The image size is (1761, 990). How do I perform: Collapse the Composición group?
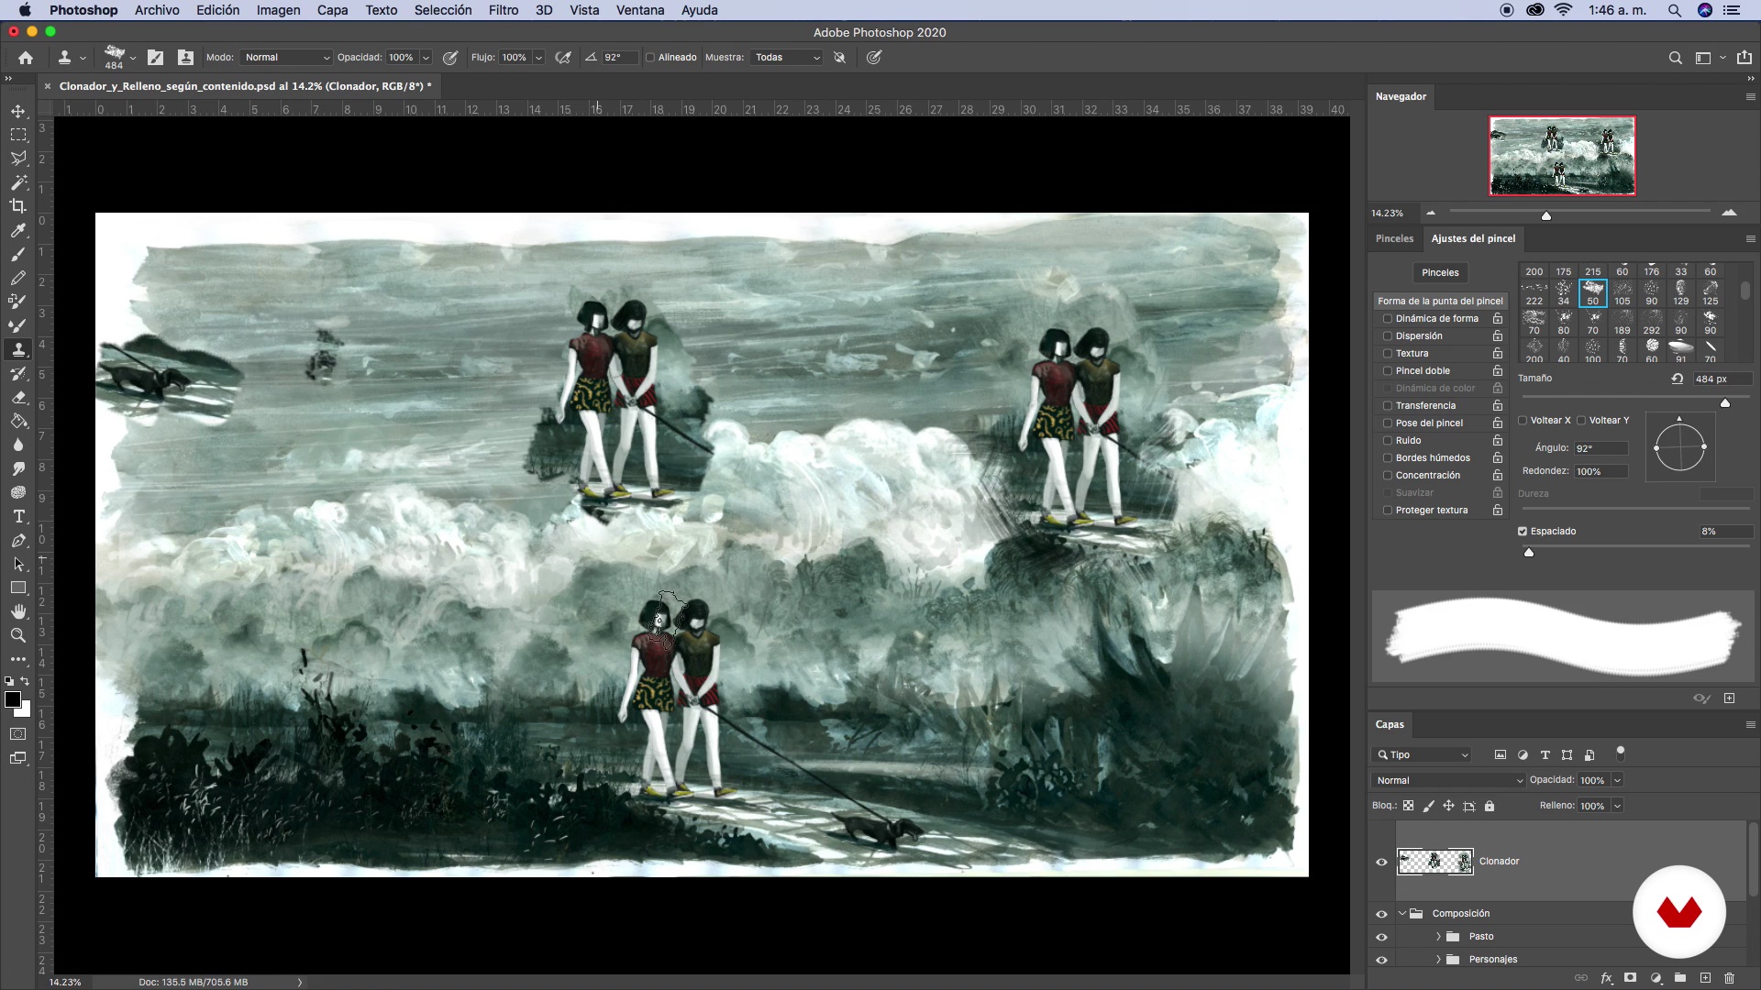[1402, 914]
